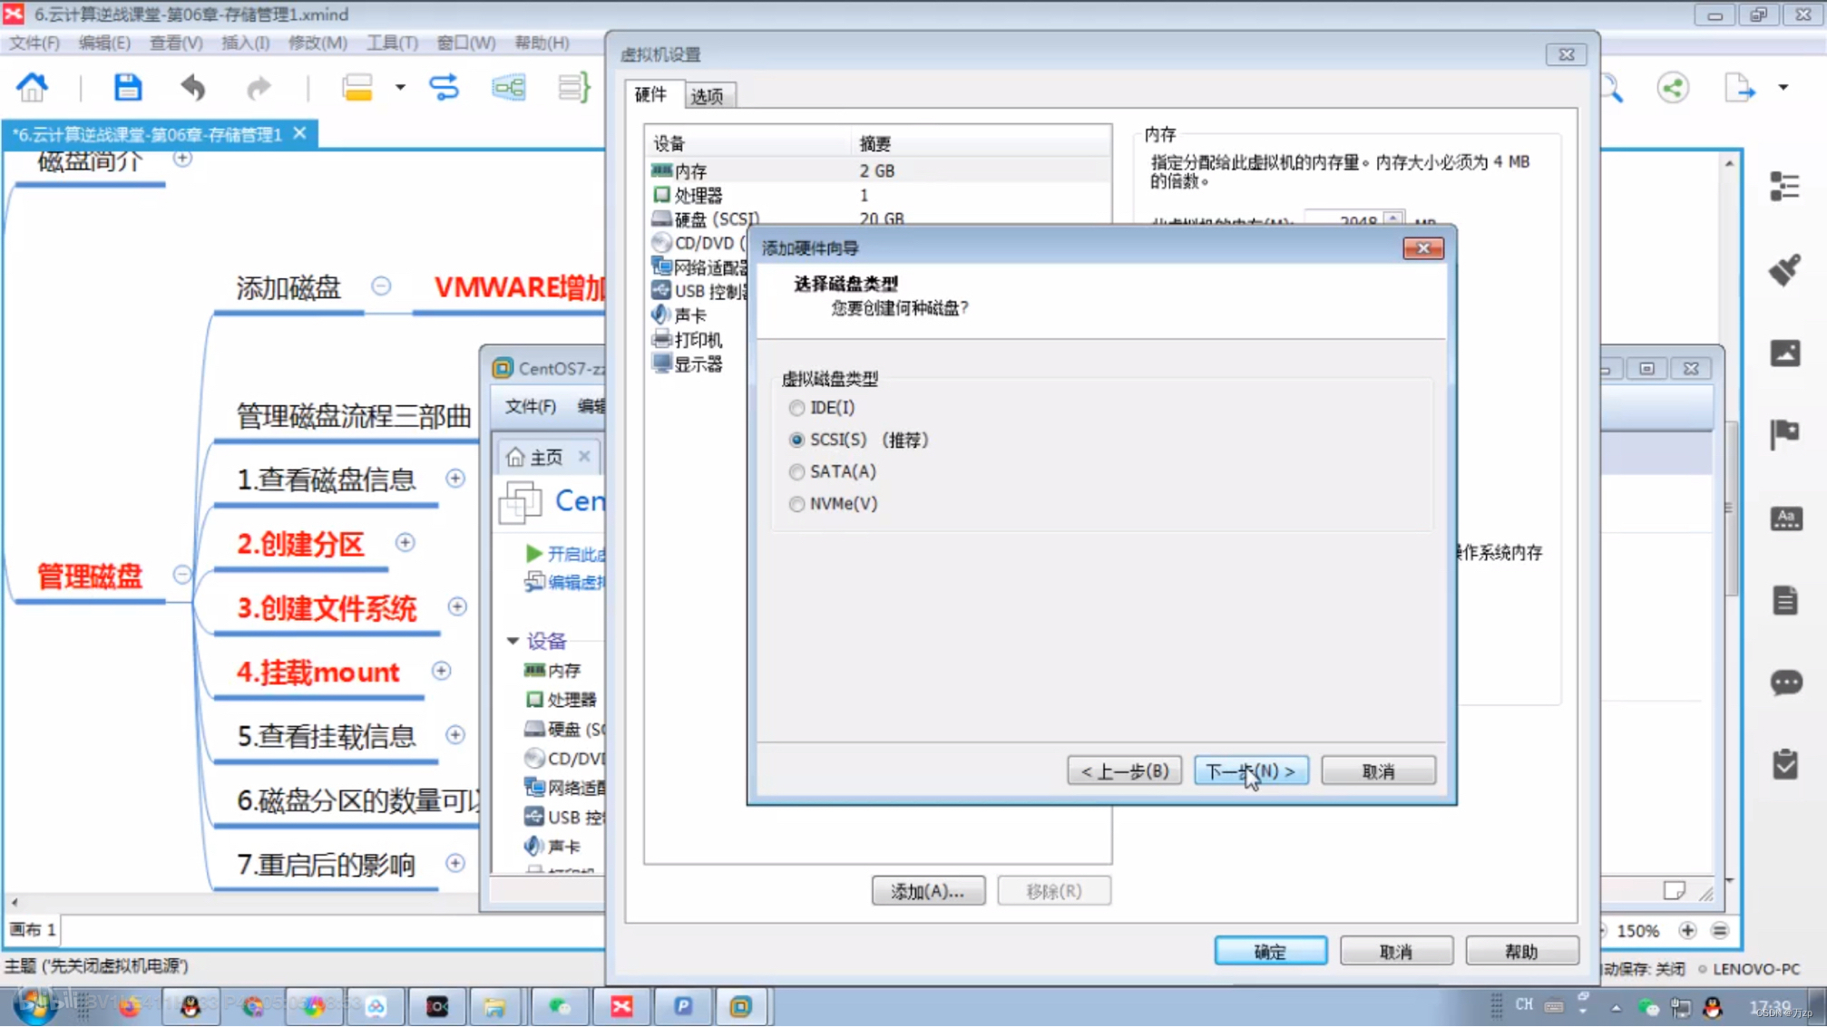Screen dimensions: 1827x1027
Task: Click the 添加(A)... button in VM settings
Action: point(928,892)
